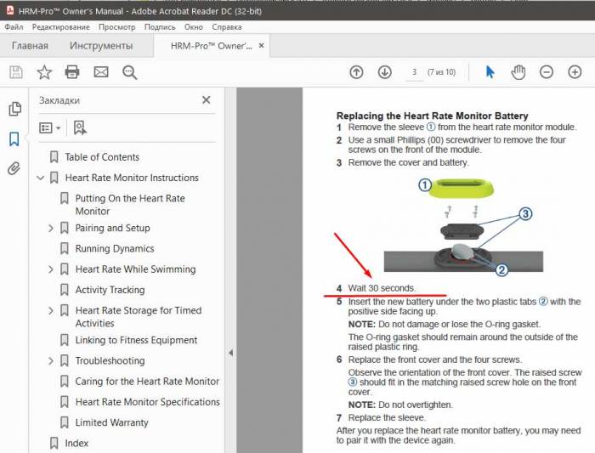The width and height of the screenshot is (595, 453).
Task: Open the find text magnifier icon
Action: 129,72
